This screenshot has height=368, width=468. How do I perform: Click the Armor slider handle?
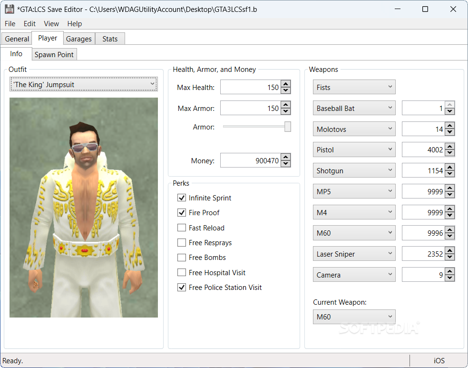[x=288, y=127]
